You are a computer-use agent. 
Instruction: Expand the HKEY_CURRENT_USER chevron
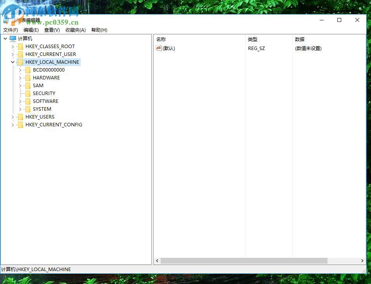[13, 54]
